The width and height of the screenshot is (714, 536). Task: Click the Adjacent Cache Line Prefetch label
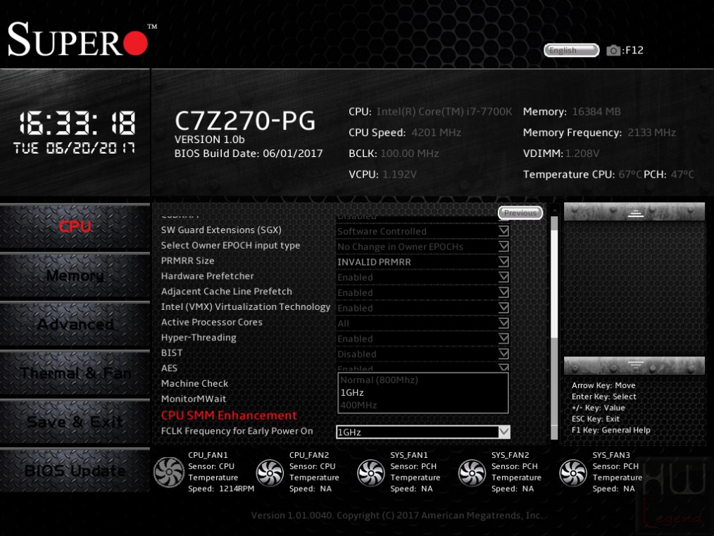coord(226,292)
